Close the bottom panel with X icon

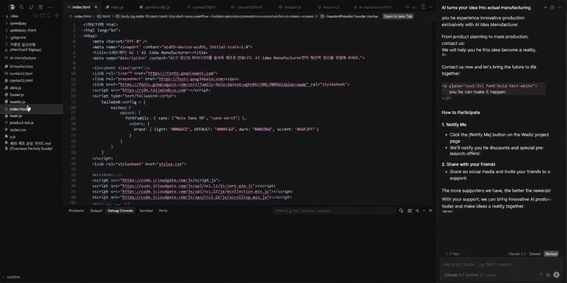click(x=430, y=211)
